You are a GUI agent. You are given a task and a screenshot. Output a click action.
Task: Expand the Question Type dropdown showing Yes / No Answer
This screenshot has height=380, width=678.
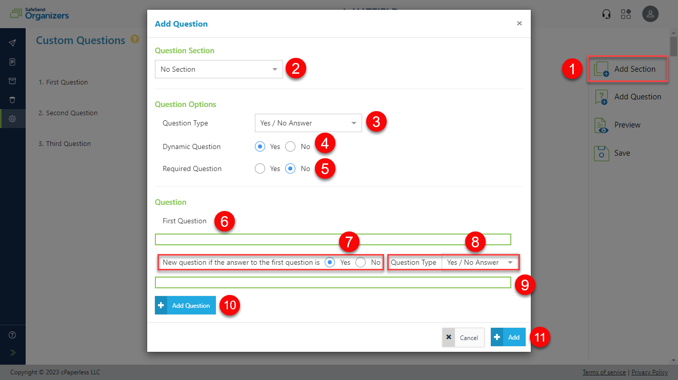click(x=308, y=123)
